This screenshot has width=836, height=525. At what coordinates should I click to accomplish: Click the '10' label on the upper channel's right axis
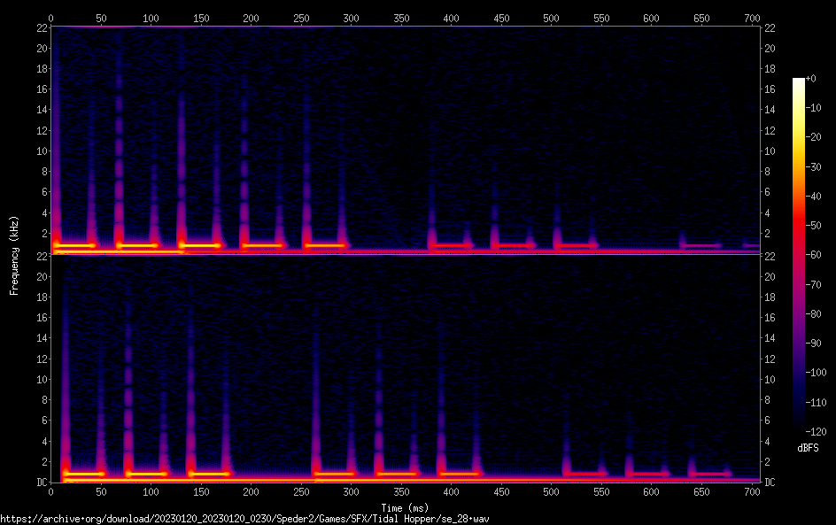click(x=770, y=151)
